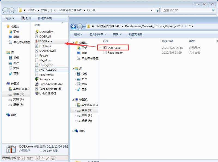Select the INSTALL.LOG file icon
Viewport: 218px width, 162px height.
pos(37,70)
